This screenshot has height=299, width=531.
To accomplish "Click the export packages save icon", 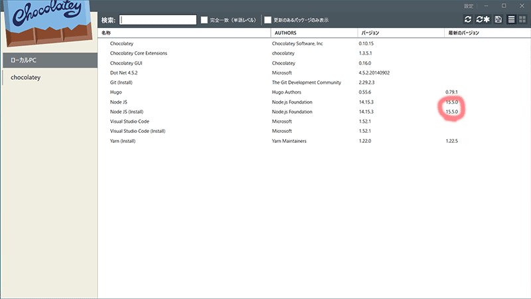I will tap(498, 20).
